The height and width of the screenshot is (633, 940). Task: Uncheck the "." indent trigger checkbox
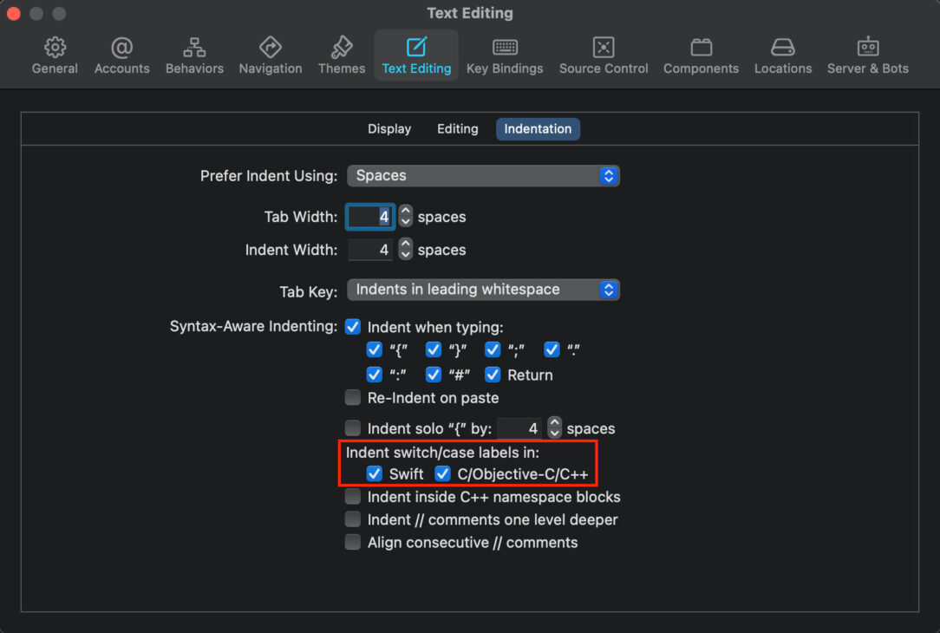(552, 349)
